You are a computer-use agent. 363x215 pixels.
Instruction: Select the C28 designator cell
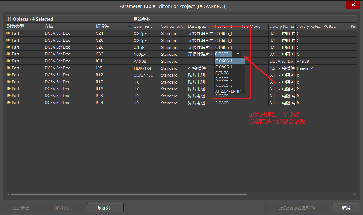(114, 47)
